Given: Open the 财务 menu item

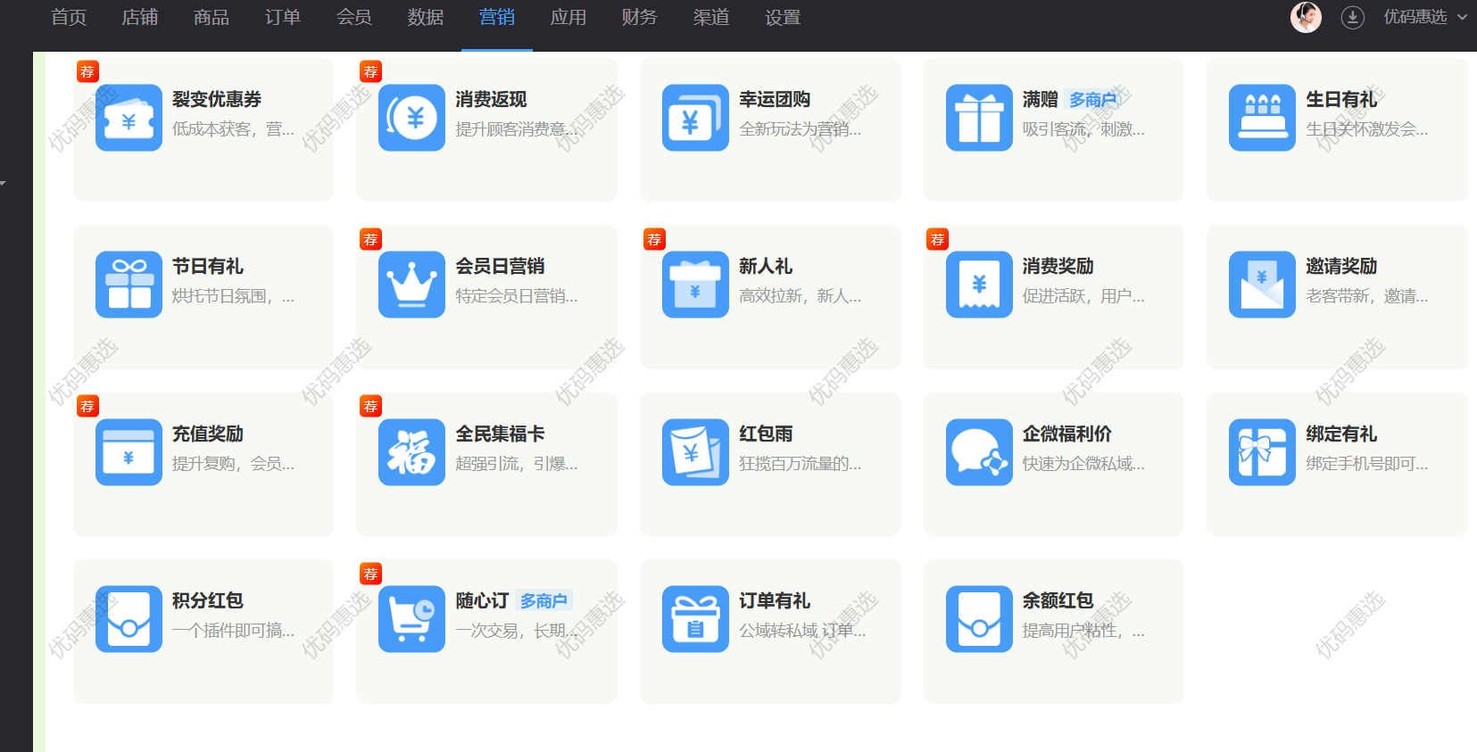Looking at the screenshot, I should point(639,18).
